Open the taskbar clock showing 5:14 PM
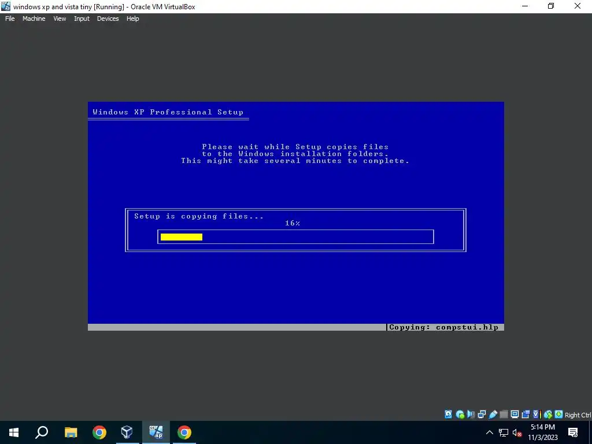 click(542, 432)
